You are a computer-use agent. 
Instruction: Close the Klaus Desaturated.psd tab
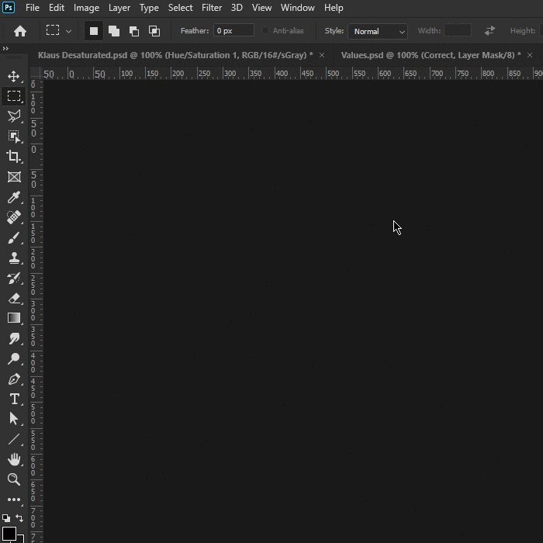[322, 55]
